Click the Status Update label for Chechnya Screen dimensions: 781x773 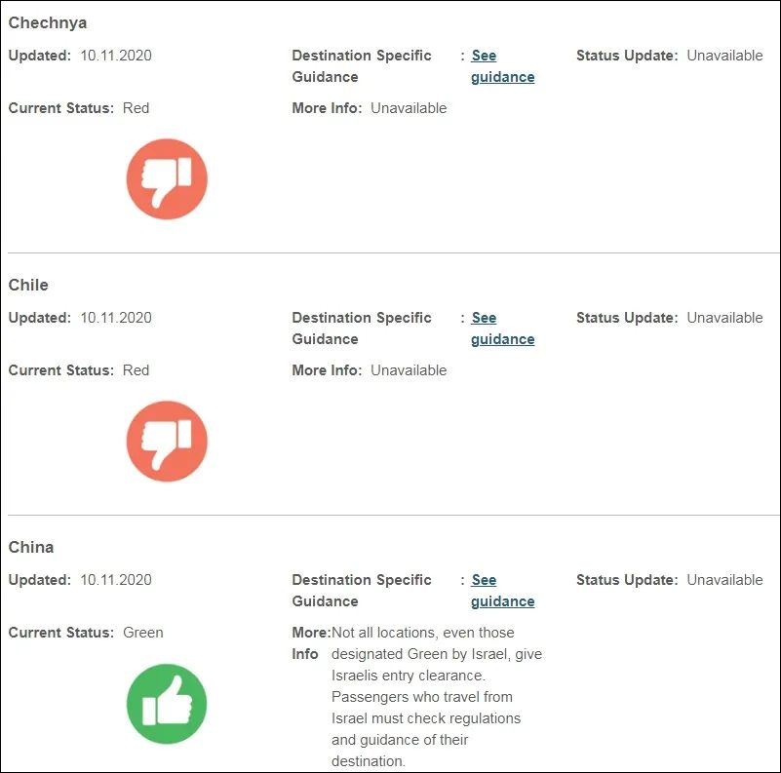(626, 56)
